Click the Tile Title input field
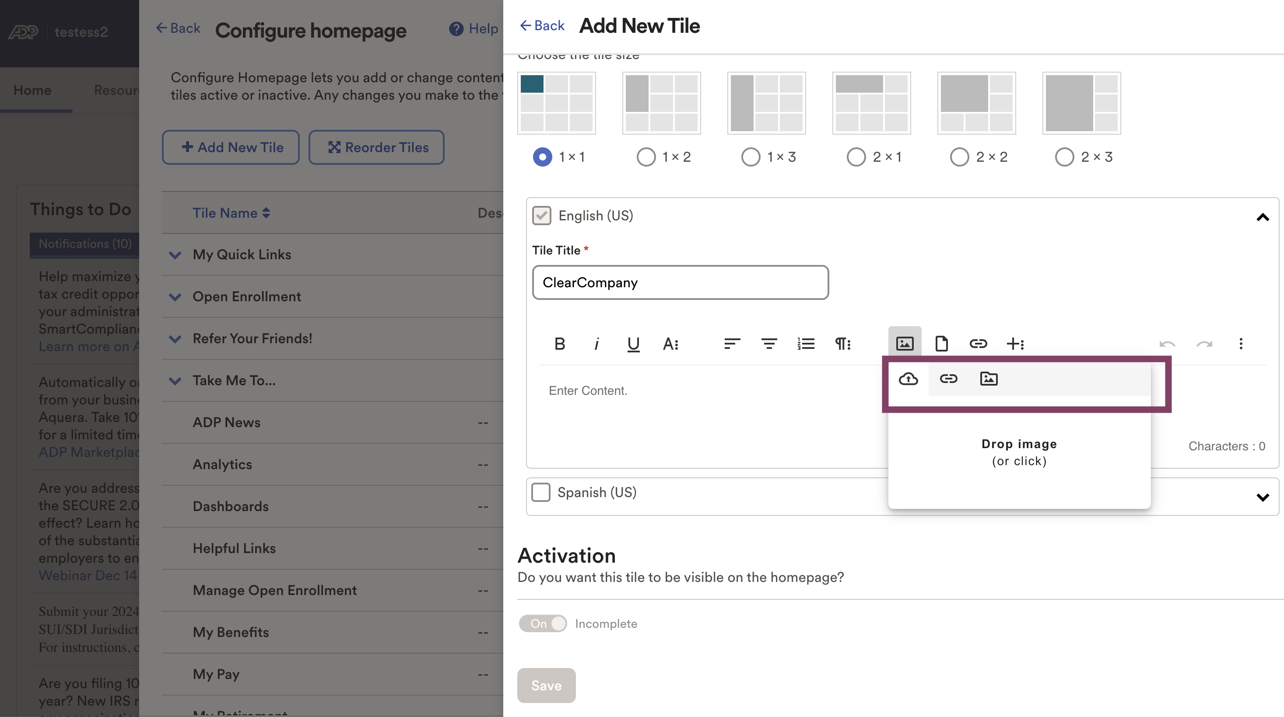The height and width of the screenshot is (717, 1284). (681, 282)
